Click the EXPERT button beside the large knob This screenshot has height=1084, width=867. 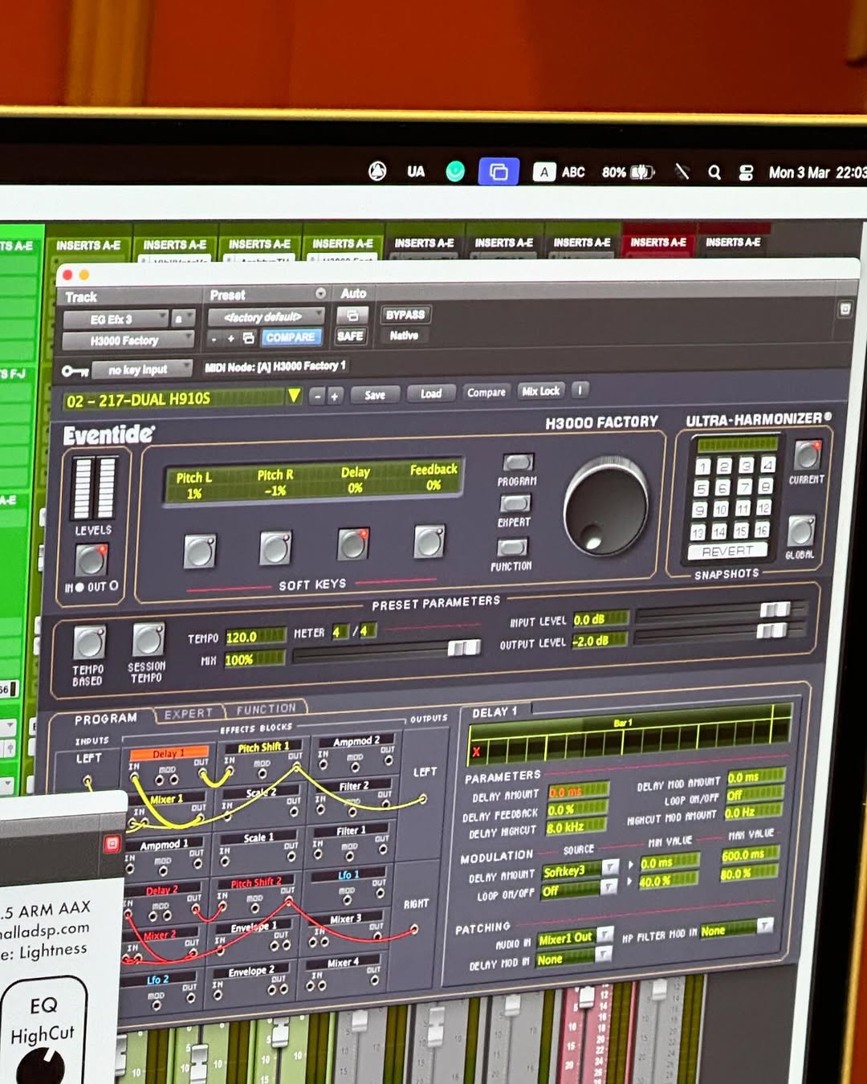click(x=515, y=503)
